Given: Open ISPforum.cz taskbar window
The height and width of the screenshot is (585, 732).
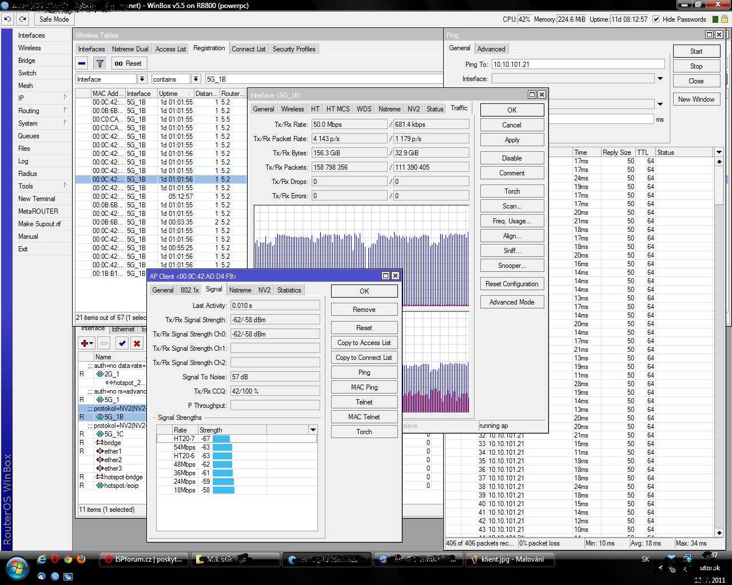Looking at the screenshot, I should (x=143, y=560).
